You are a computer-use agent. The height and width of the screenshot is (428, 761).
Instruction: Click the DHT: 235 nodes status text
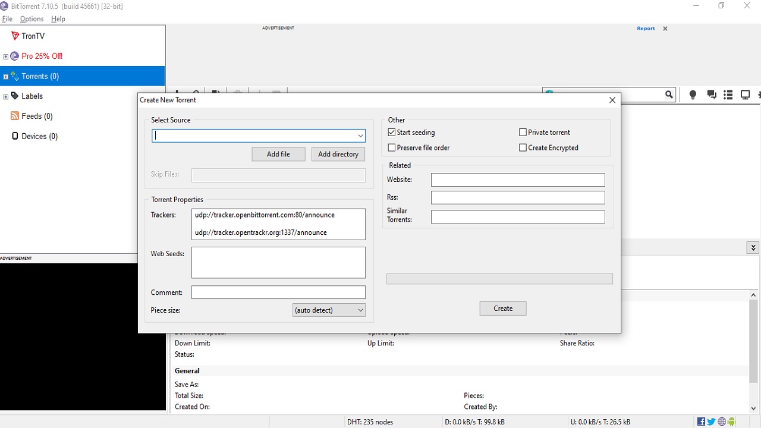(x=370, y=422)
